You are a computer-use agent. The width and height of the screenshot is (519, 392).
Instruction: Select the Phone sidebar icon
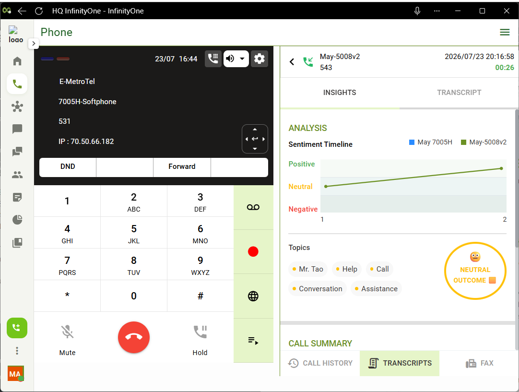(17, 84)
